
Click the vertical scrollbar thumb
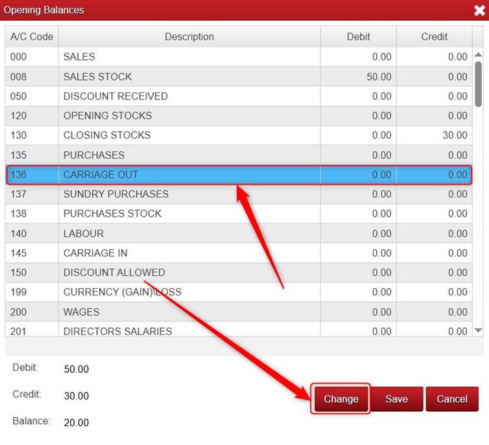(x=478, y=85)
